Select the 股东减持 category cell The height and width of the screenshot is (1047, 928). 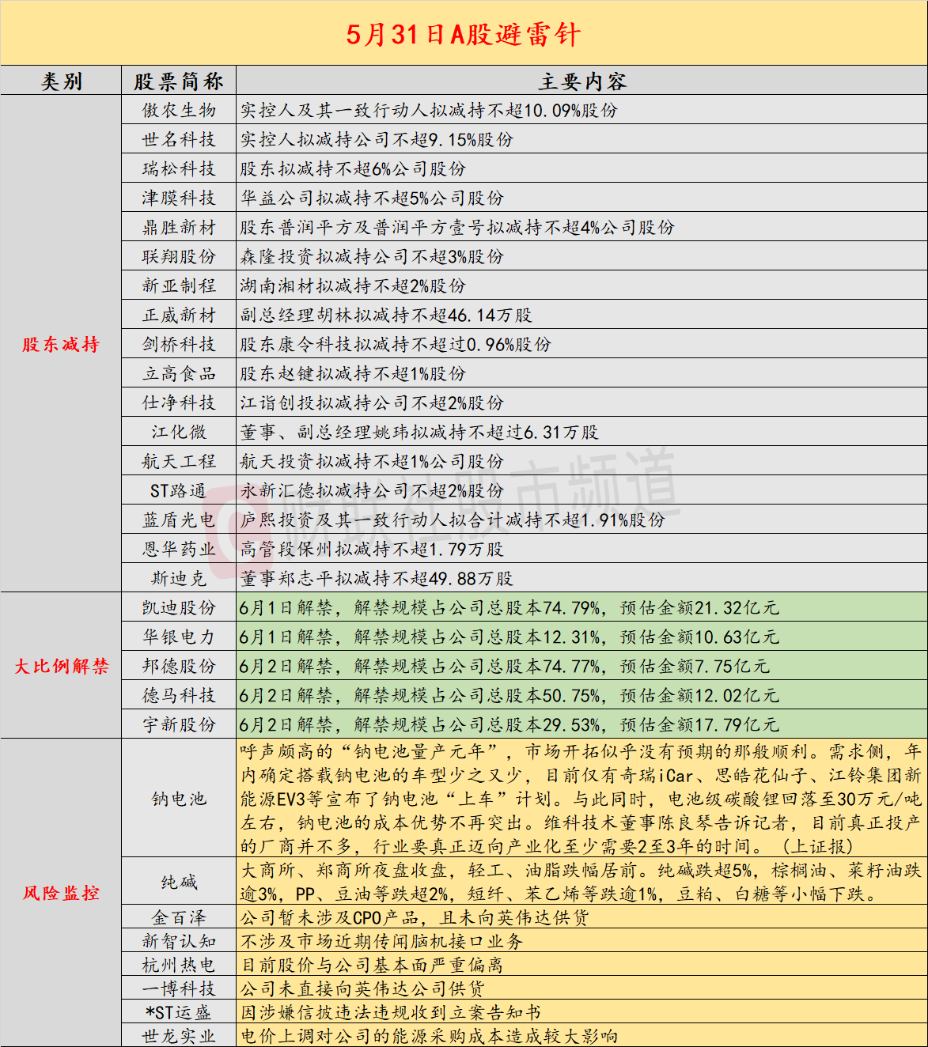click(61, 344)
